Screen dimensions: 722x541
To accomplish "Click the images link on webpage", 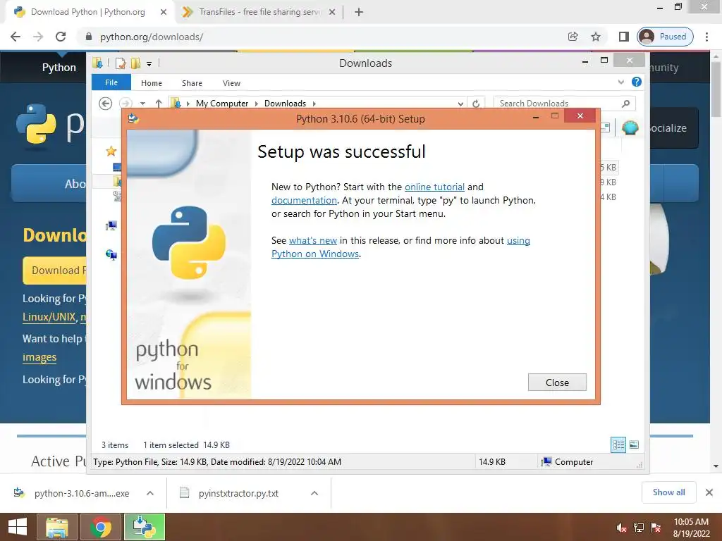I will tap(39, 357).
